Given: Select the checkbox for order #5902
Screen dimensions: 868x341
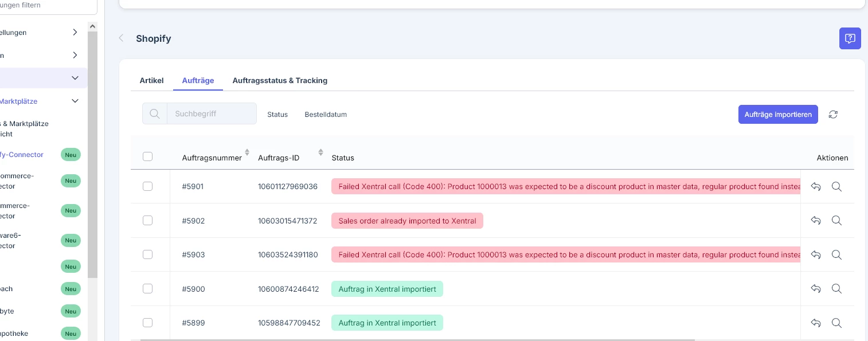Looking at the screenshot, I should click(x=147, y=221).
